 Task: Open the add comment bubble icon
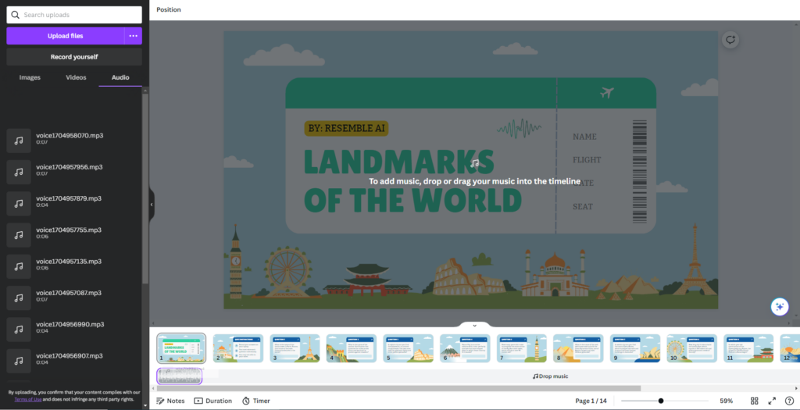[x=730, y=40]
